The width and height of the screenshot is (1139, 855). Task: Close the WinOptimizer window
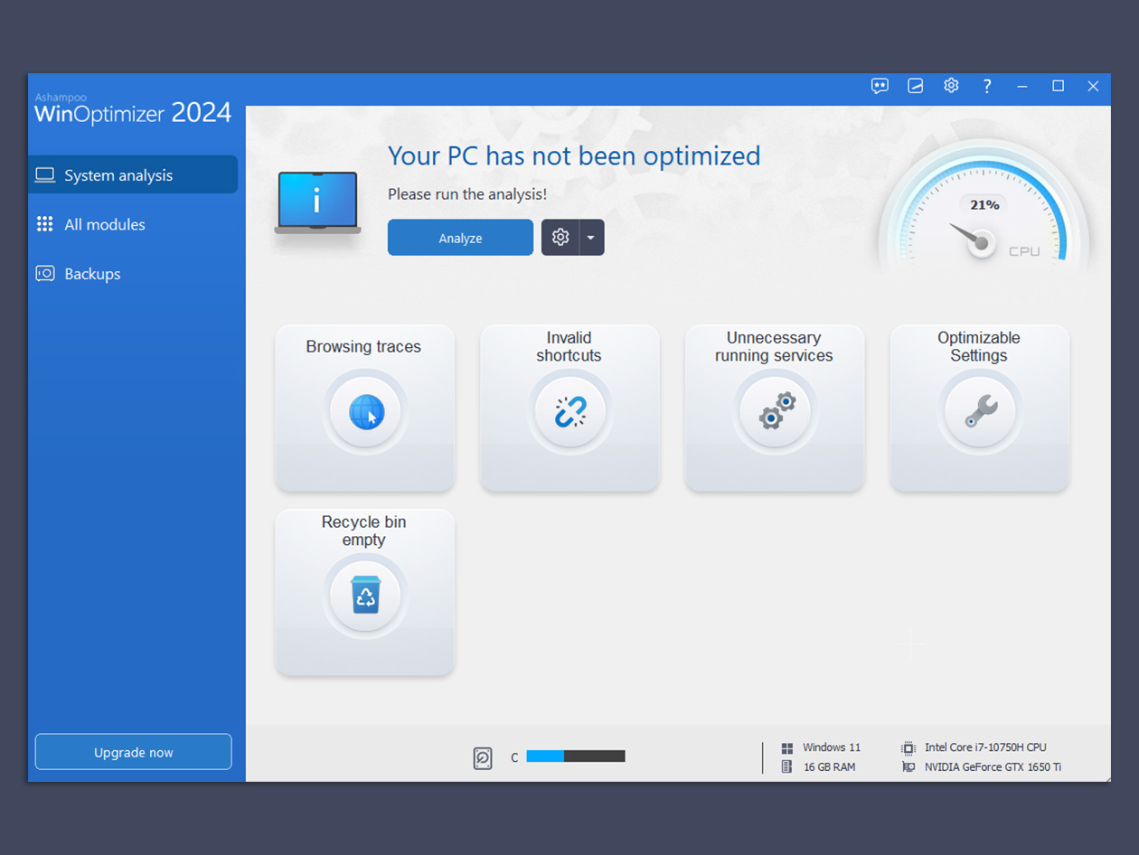point(1093,86)
